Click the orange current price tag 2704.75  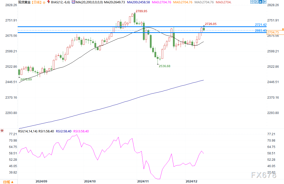[273, 32]
